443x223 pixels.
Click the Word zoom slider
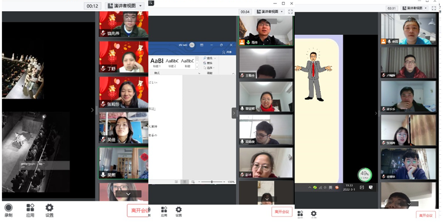pyautogui.click(x=212, y=182)
